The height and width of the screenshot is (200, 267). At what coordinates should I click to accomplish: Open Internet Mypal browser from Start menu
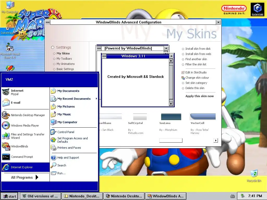(x=25, y=92)
